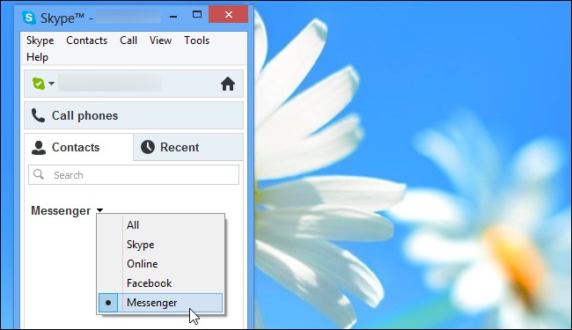This screenshot has width=572, height=330.
Task: Choose Skype in contact filter menu
Action: 160,245
